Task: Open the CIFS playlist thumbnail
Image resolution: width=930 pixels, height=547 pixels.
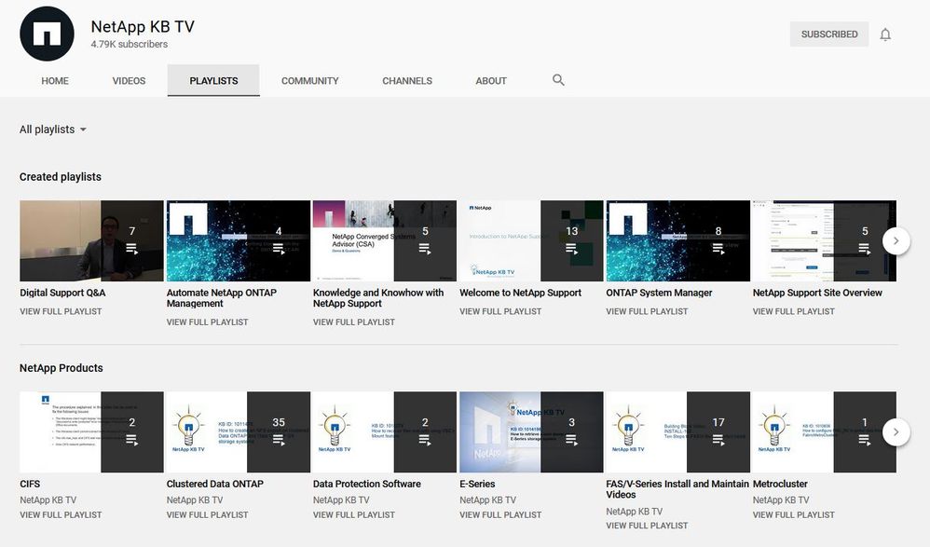Action: [x=91, y=431]
